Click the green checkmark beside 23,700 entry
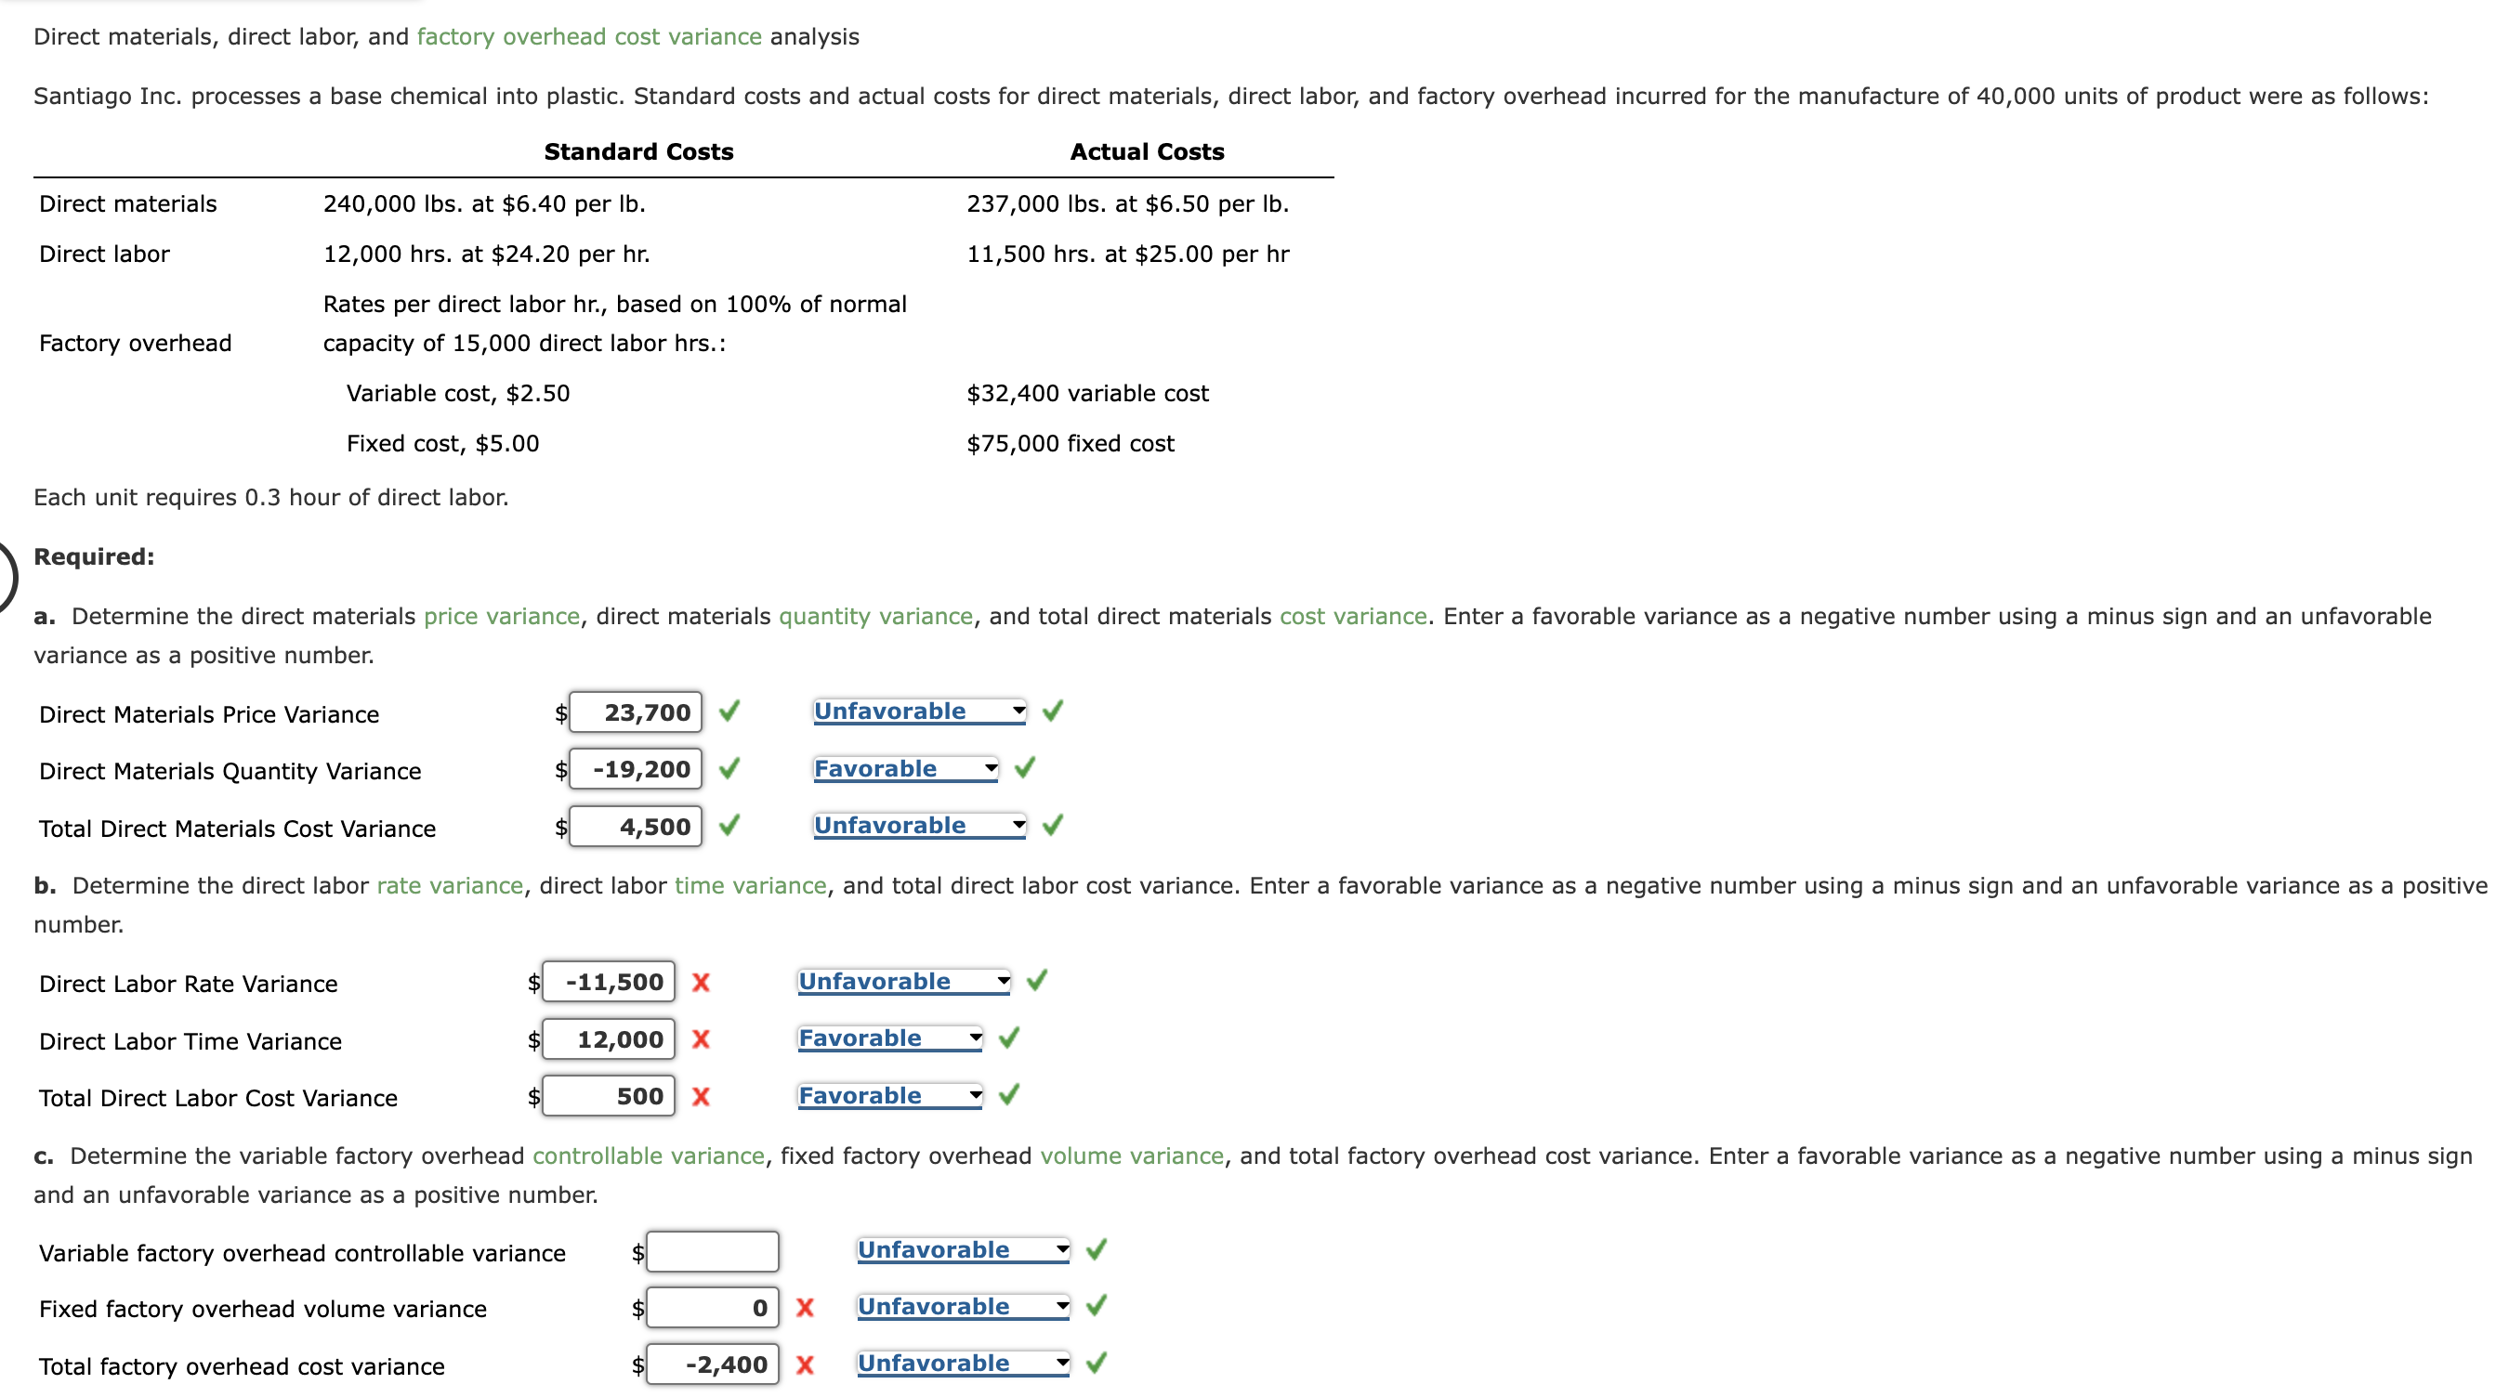 tap(730, 712)
